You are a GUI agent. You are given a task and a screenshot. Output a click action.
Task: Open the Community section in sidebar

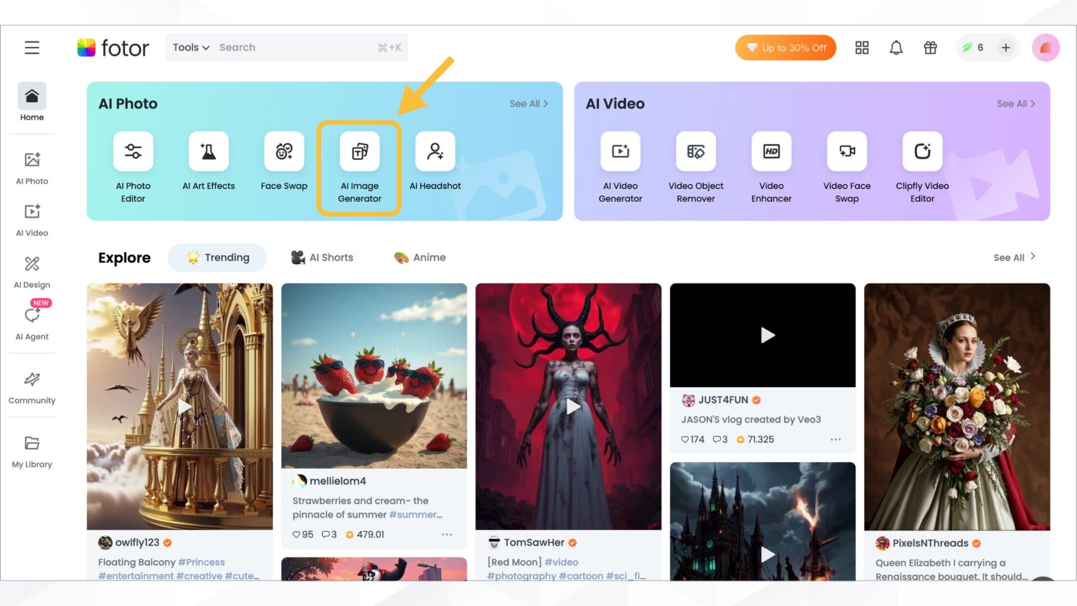[x=31, y=387]
